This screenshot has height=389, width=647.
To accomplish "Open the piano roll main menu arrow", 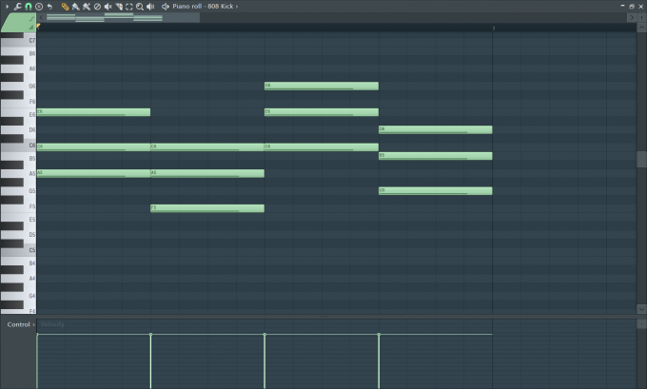I will coord(7,7).
